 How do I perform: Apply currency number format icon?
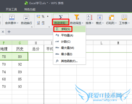point(39,16)
